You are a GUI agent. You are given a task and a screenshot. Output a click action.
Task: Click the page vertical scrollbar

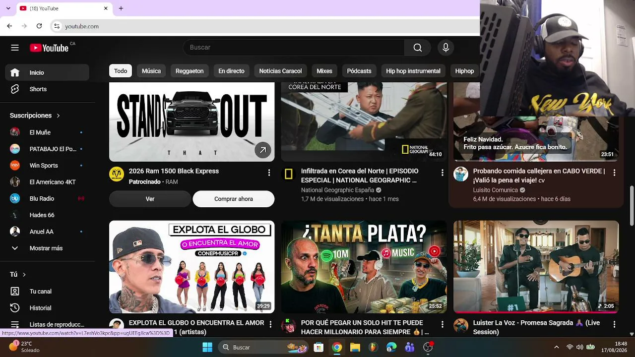(x=632, y=206)
